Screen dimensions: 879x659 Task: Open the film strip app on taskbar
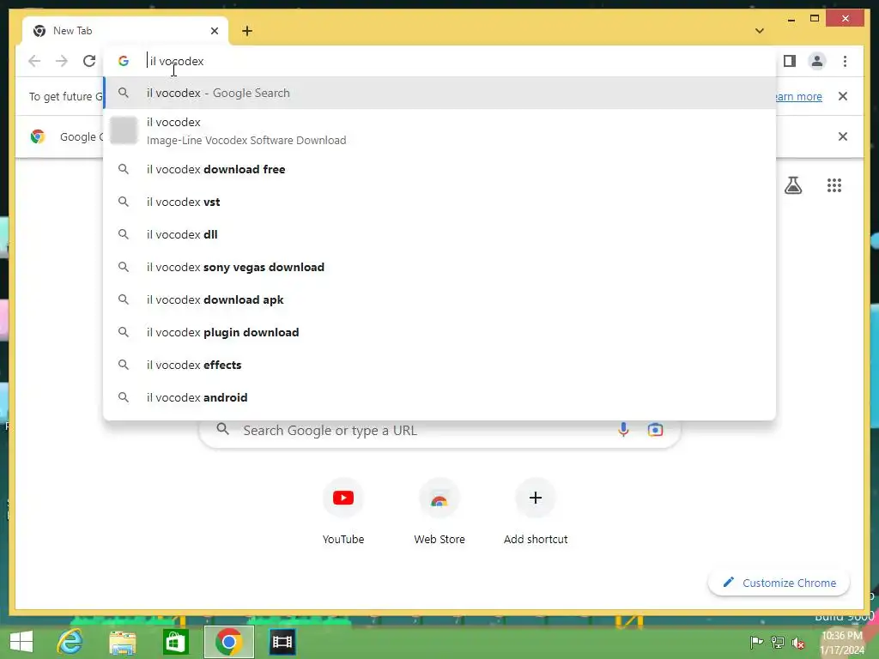(282, 642)
